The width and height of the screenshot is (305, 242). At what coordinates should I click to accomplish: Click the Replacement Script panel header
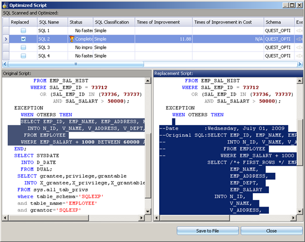point(228,74)
